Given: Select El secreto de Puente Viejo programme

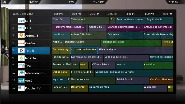Looking at the screenshot, I should [x=158, y=35].
